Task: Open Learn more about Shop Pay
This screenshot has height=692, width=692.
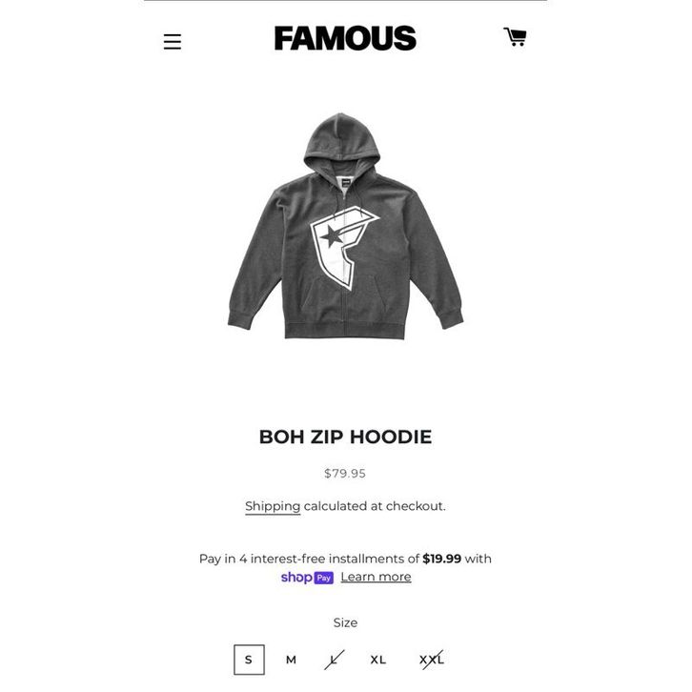Action: (x=376, y=577)
